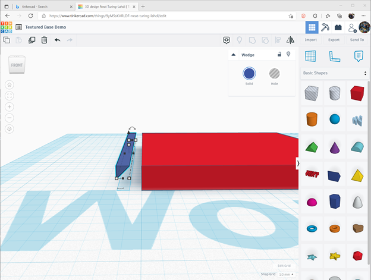Image resolution: width=371 pixels, height=280 pixels.
Task: Pick the red Text shape
Action: (x=312, y=174)
